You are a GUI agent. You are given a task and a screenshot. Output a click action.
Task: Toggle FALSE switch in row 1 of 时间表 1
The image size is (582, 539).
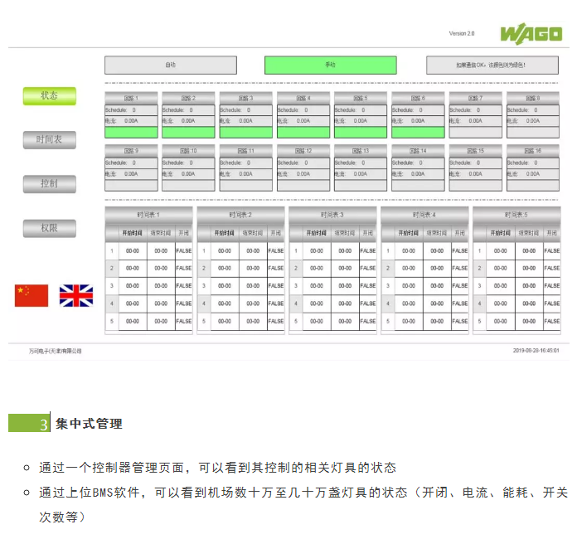point(183,250)
